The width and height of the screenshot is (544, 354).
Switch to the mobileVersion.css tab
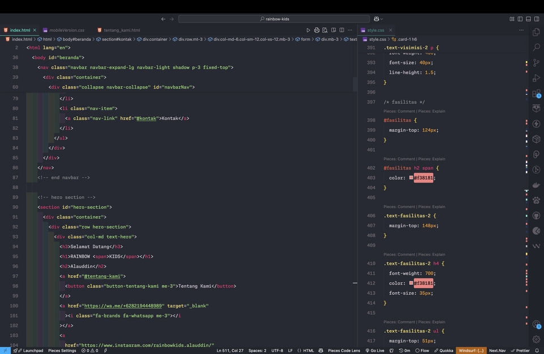tap(67, 30)
